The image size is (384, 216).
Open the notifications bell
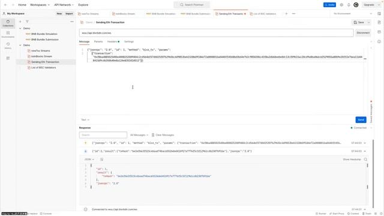(x=349, y=5)
